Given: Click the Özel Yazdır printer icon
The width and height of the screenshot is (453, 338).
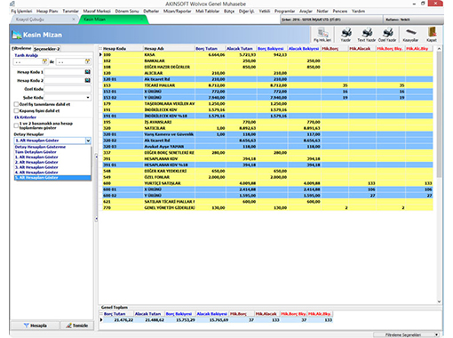Looking at the screenshot, I should click(387, 35).
